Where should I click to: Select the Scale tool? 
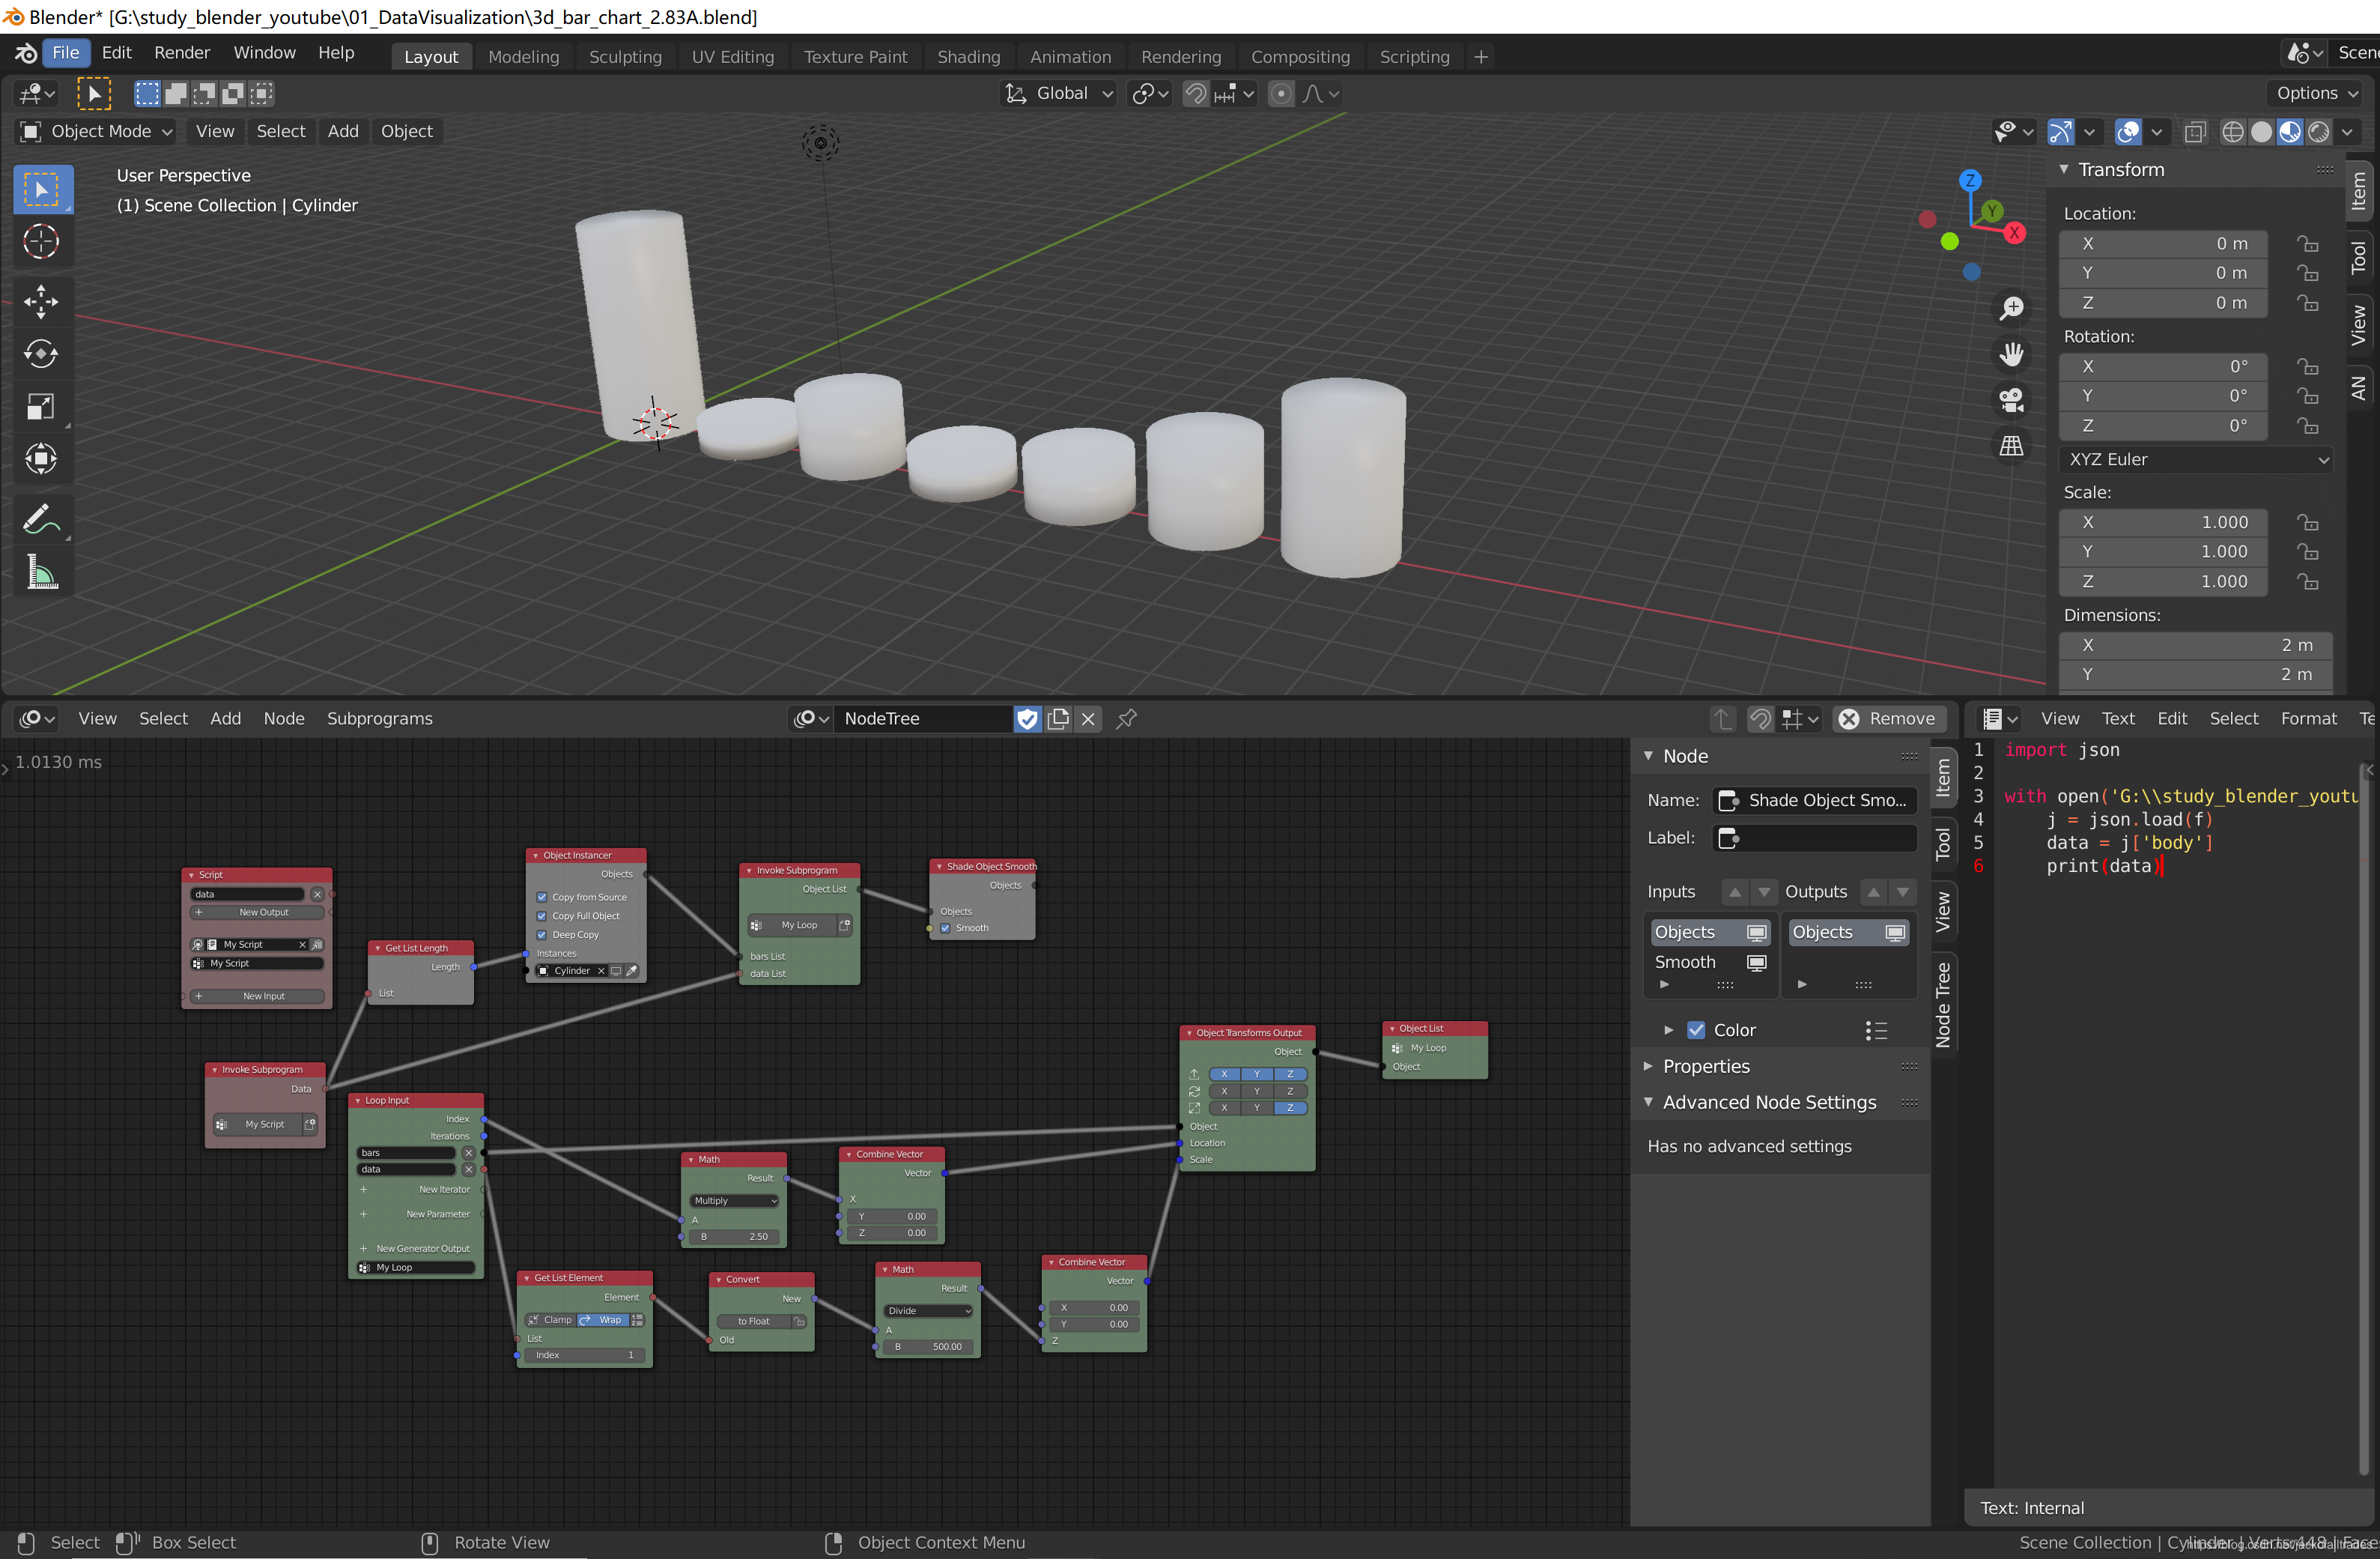coord(41,406)
